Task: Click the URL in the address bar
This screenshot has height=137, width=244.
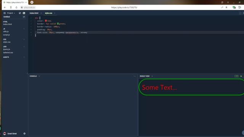Action: coord(124,8)
